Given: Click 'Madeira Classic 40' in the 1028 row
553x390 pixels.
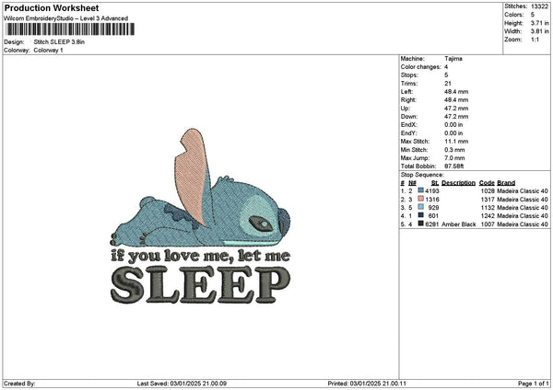Looking at the screenshot, I should point(523,191).
